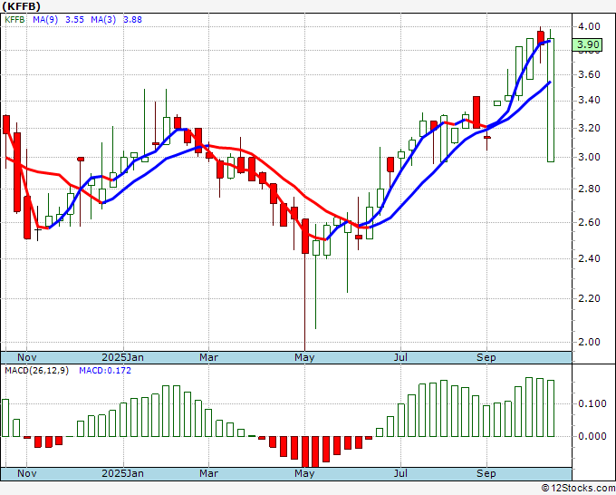Click the 0.000 MACD axis label

[592, 436]
